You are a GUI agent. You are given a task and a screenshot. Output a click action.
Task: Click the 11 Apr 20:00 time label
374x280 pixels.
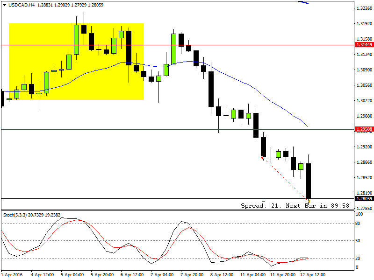coord(283,275)
